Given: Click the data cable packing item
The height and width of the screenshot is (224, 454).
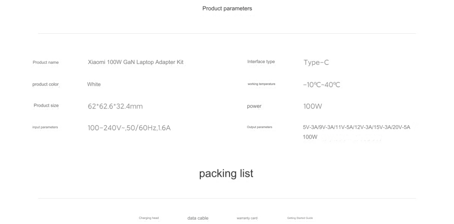Looking at the screenshot, I should (198, 218).
